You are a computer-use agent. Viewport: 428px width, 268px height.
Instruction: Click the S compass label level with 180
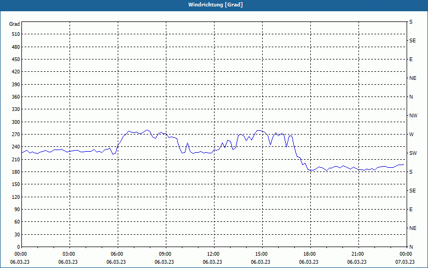coord(411,172)
